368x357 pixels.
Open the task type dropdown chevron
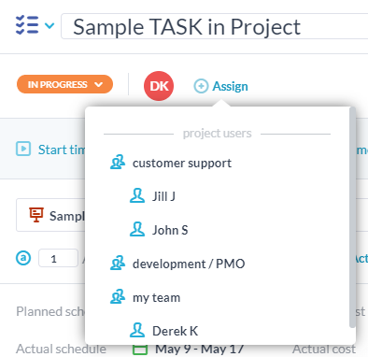[x=50, y=25]
